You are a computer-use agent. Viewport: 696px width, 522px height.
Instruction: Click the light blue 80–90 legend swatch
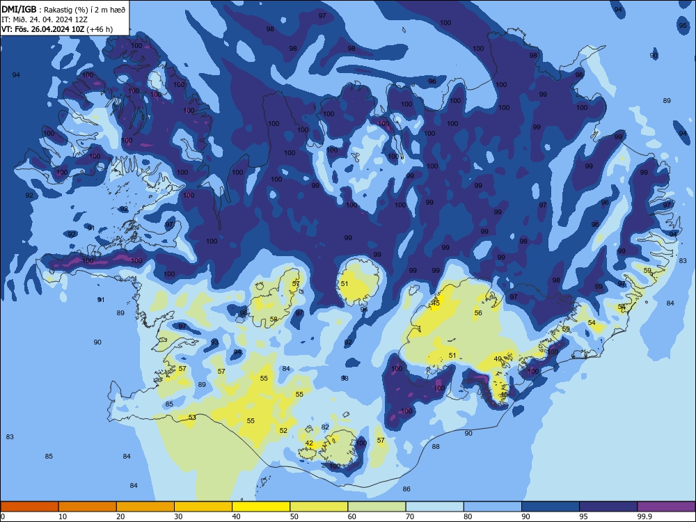pos(493,507)
